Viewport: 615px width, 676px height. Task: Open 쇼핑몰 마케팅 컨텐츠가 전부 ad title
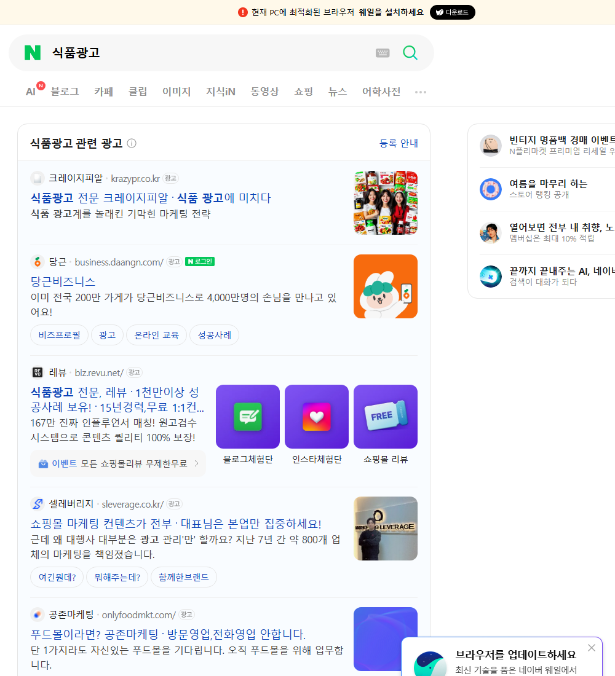point(176,524)
